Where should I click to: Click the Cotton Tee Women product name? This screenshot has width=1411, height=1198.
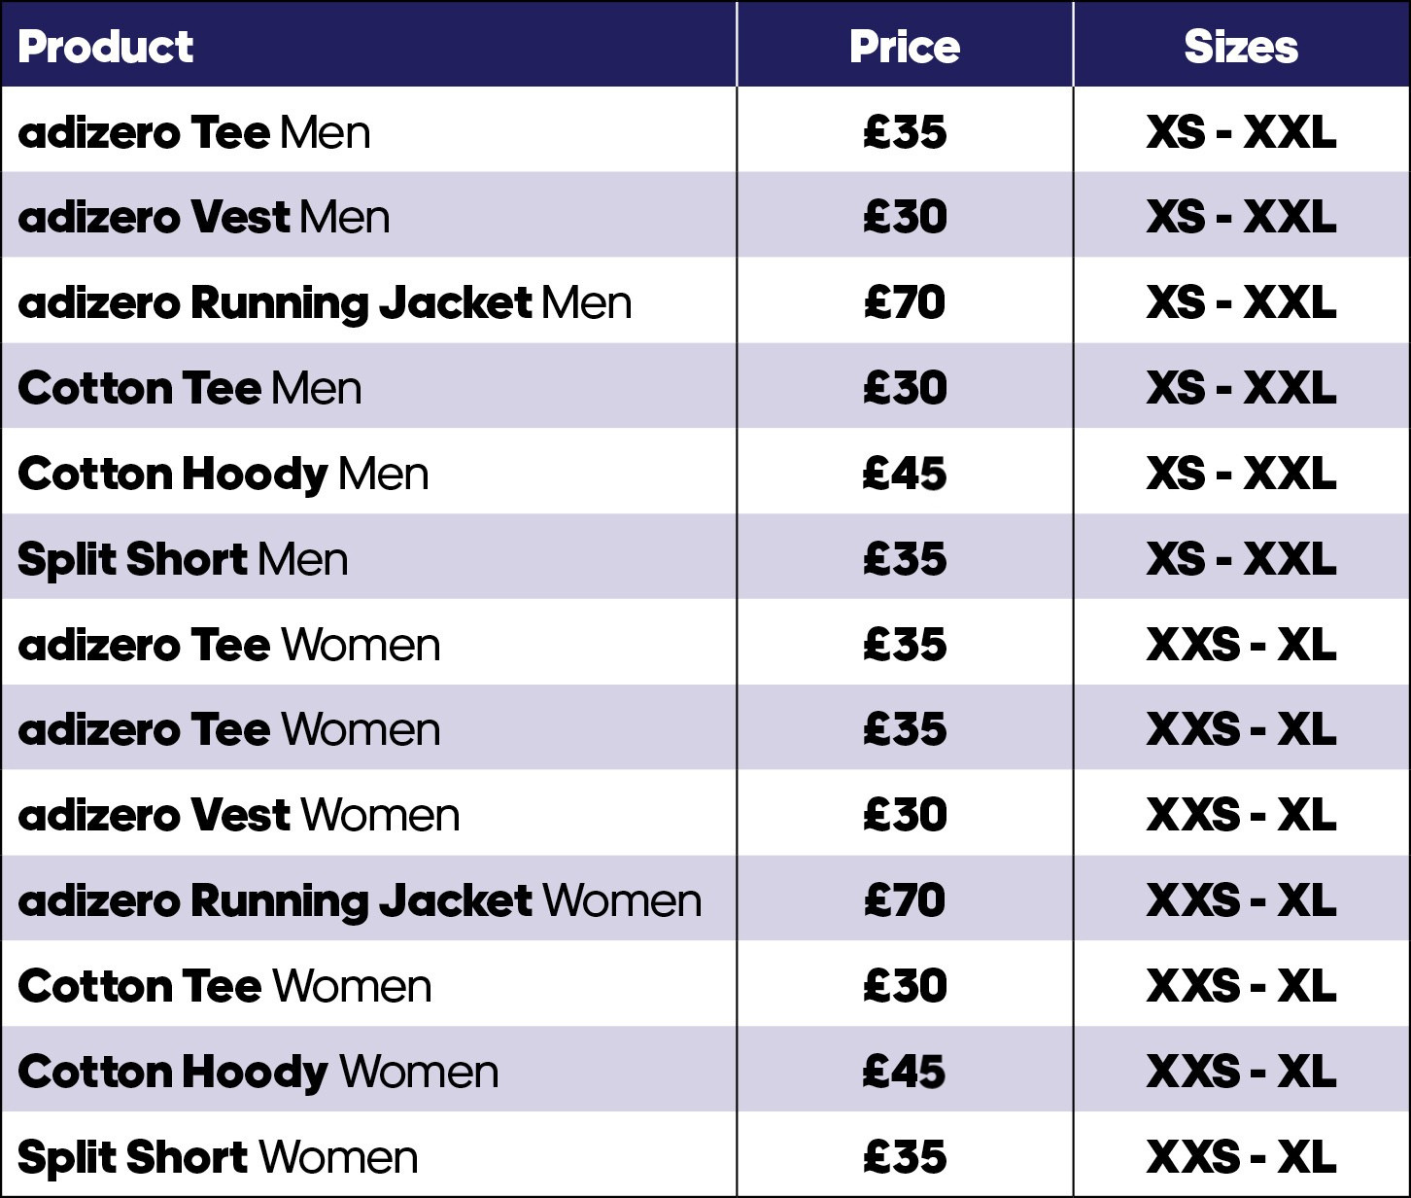(224, 986)
